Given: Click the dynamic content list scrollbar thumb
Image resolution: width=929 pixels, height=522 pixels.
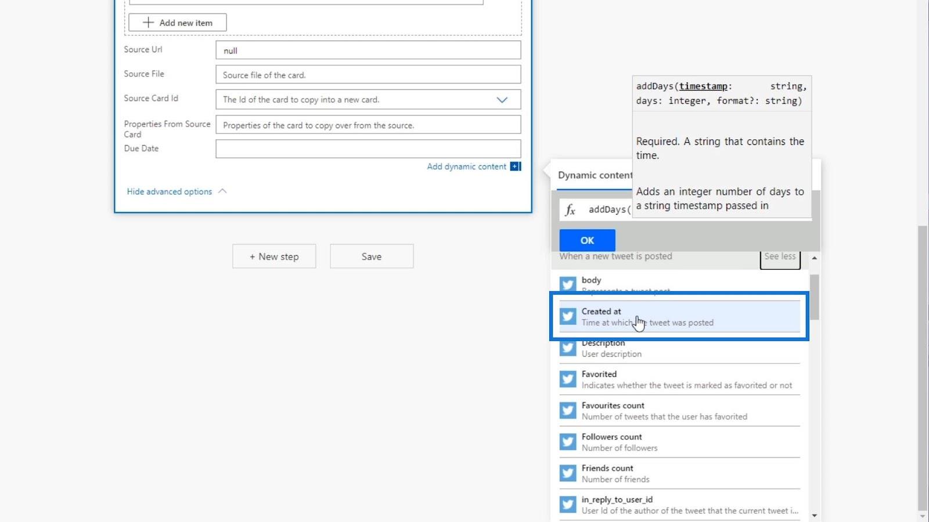Looking at the screenshot, I should click(815, 297).
